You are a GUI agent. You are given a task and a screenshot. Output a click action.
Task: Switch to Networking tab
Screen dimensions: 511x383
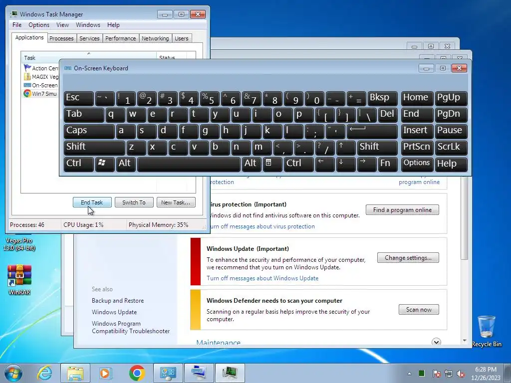tap(155, 38)
